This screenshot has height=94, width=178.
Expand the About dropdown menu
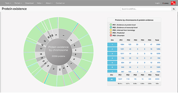point(49,3)
